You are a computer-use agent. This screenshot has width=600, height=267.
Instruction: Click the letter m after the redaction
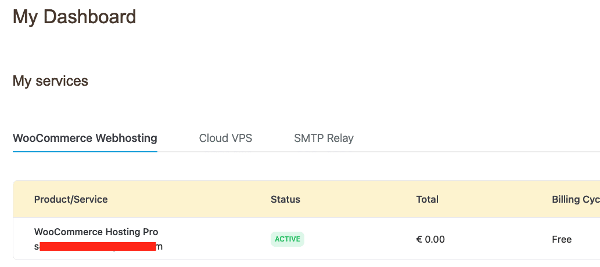tap(160, 247)
